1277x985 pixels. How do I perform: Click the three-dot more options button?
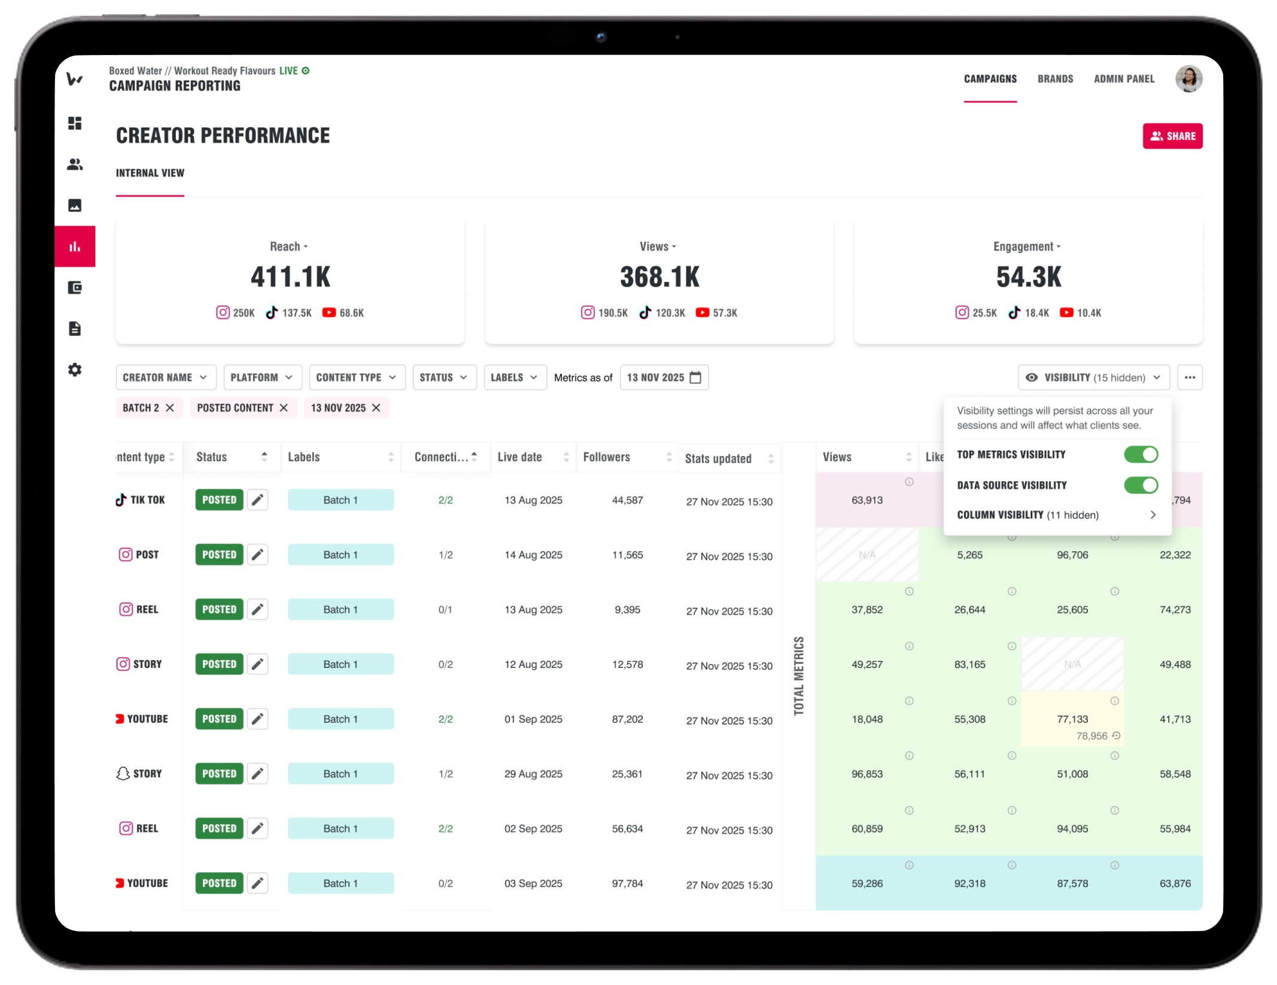pyautogui.click(x=1189, y=378)
